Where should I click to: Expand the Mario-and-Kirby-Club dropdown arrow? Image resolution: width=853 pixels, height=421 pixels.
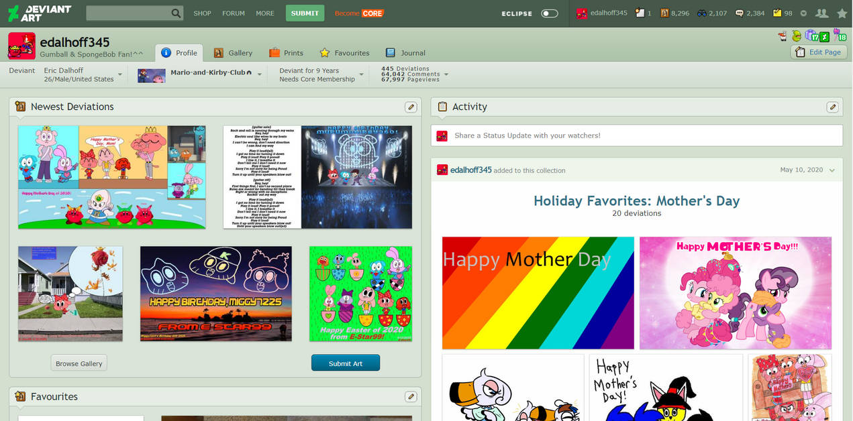259,75
